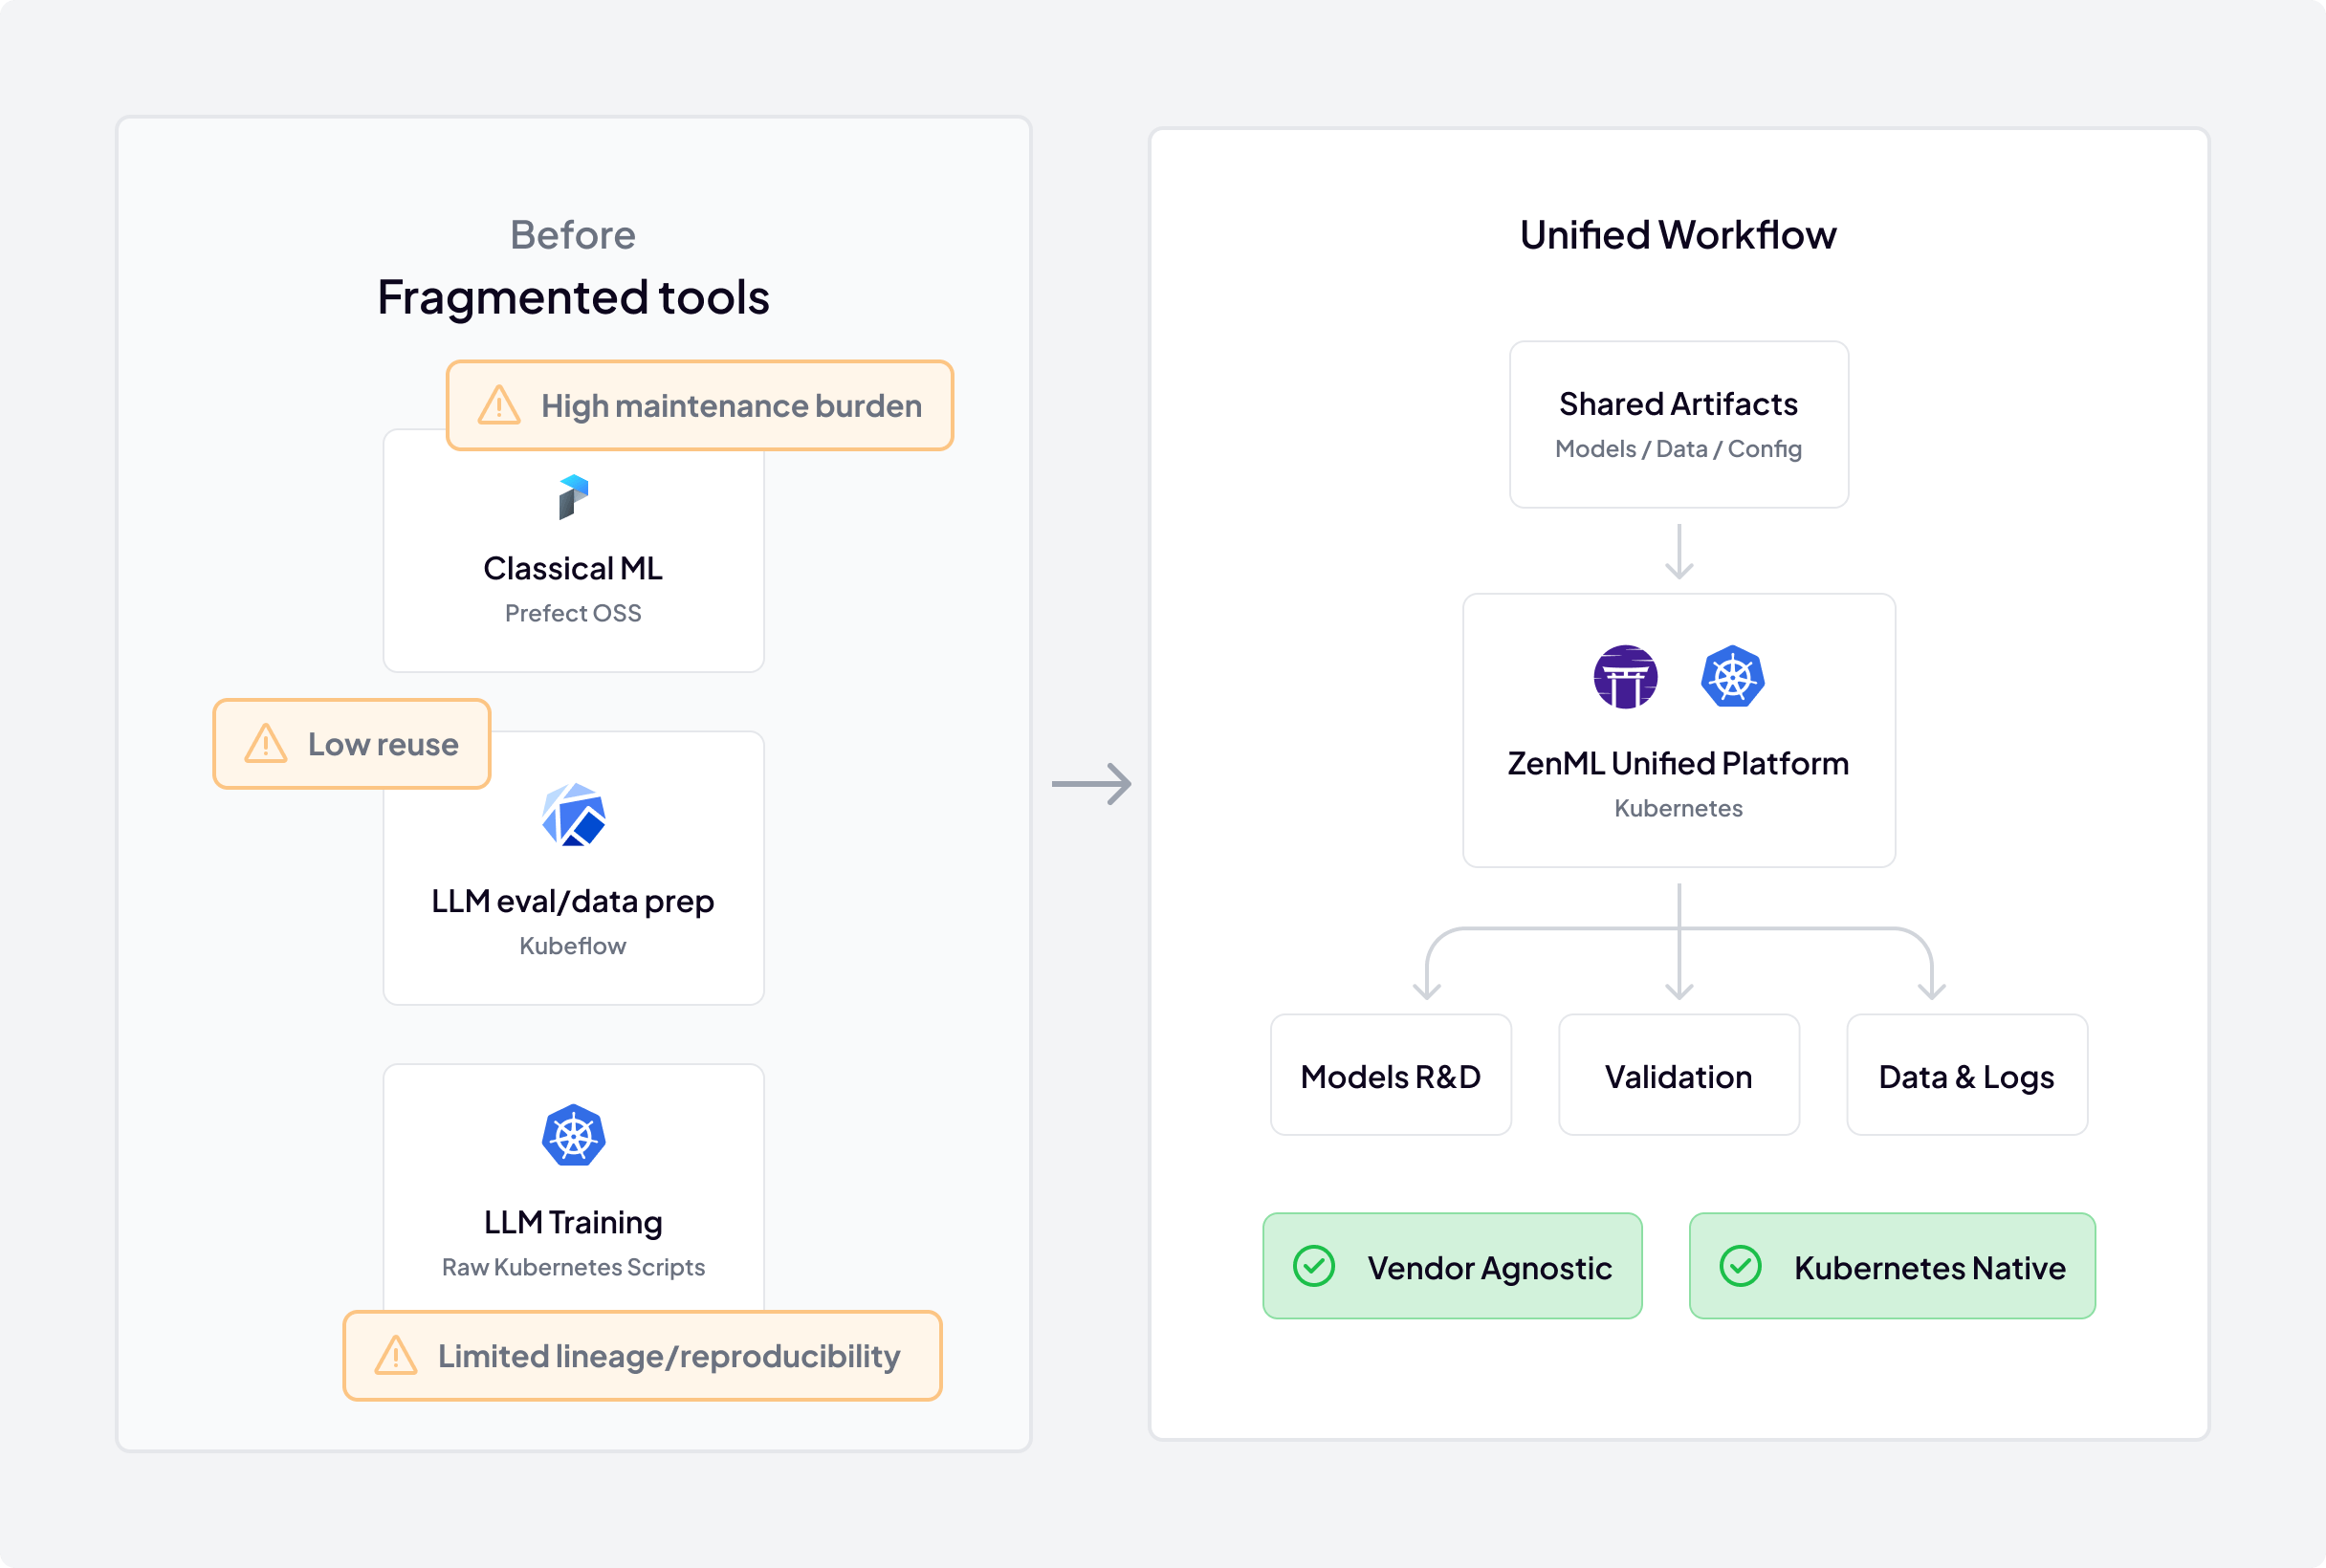Expand the Shared Artifacts card
2326x1568 pixels.
[1678, 424]
